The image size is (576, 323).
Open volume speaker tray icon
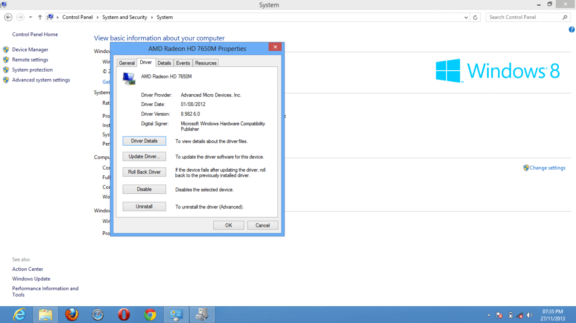(530, 315)
